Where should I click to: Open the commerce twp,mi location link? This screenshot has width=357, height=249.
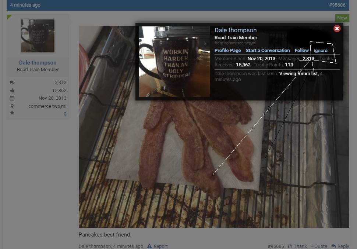(47, 106)
